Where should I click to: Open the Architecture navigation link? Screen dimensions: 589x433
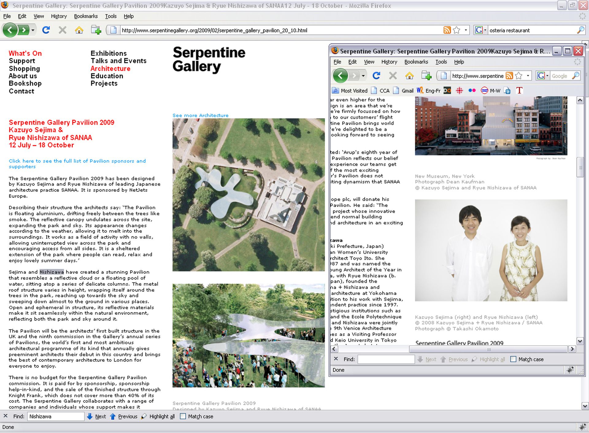(x=110, y=68)
